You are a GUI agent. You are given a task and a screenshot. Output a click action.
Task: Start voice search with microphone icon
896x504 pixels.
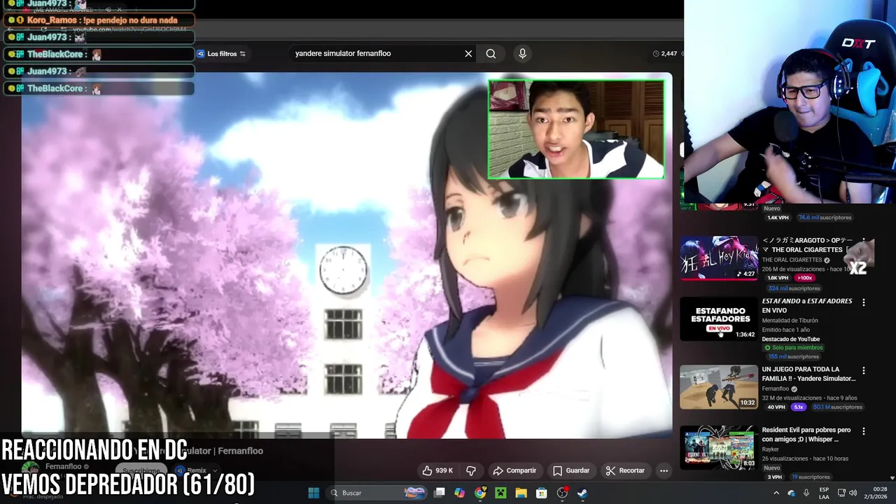(522, 54)
